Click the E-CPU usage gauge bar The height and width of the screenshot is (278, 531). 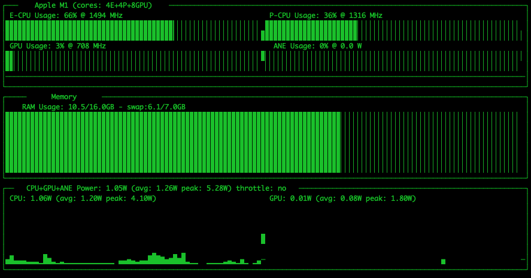click(132, 30)
